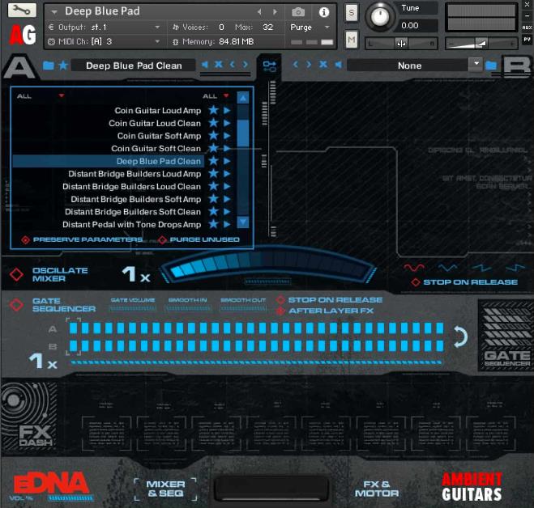Open the wrench instrument options icon
This screenshot has width=534, height=508.
point(22,11)
